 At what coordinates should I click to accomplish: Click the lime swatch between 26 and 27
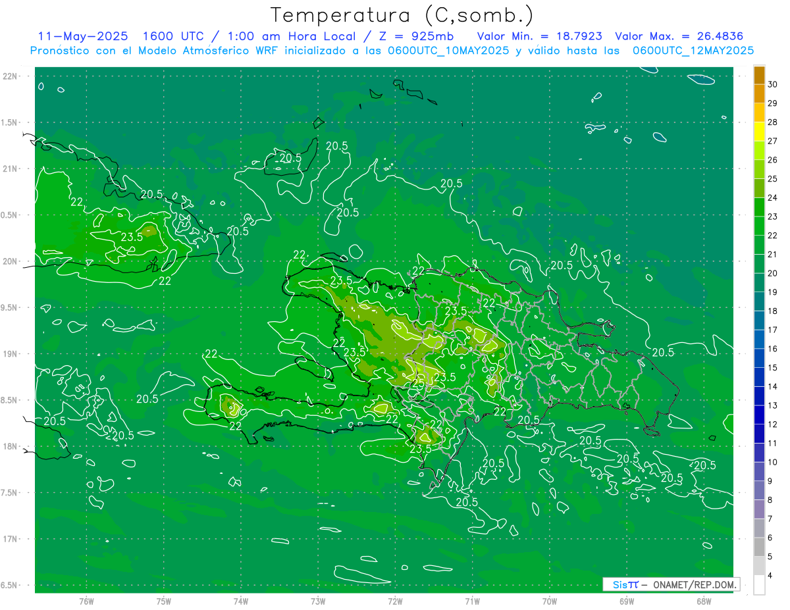tap(759, 151)
